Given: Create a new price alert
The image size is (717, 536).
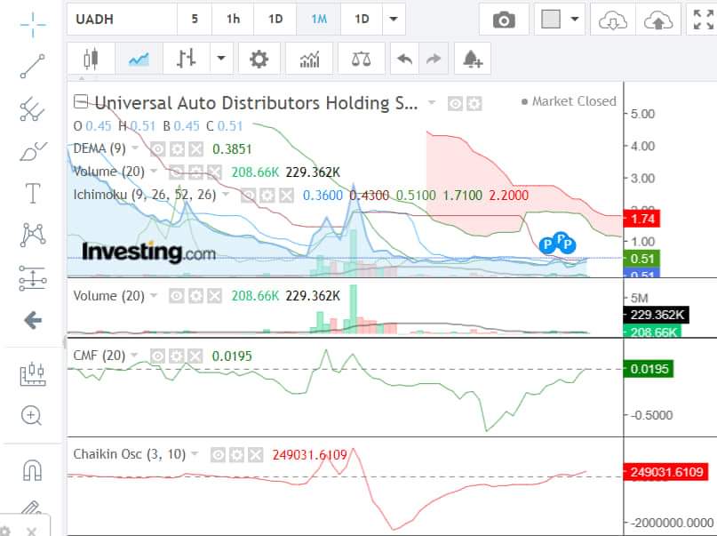Looking at the screenshot, I should pyautogui.click(x=473, y=59).
